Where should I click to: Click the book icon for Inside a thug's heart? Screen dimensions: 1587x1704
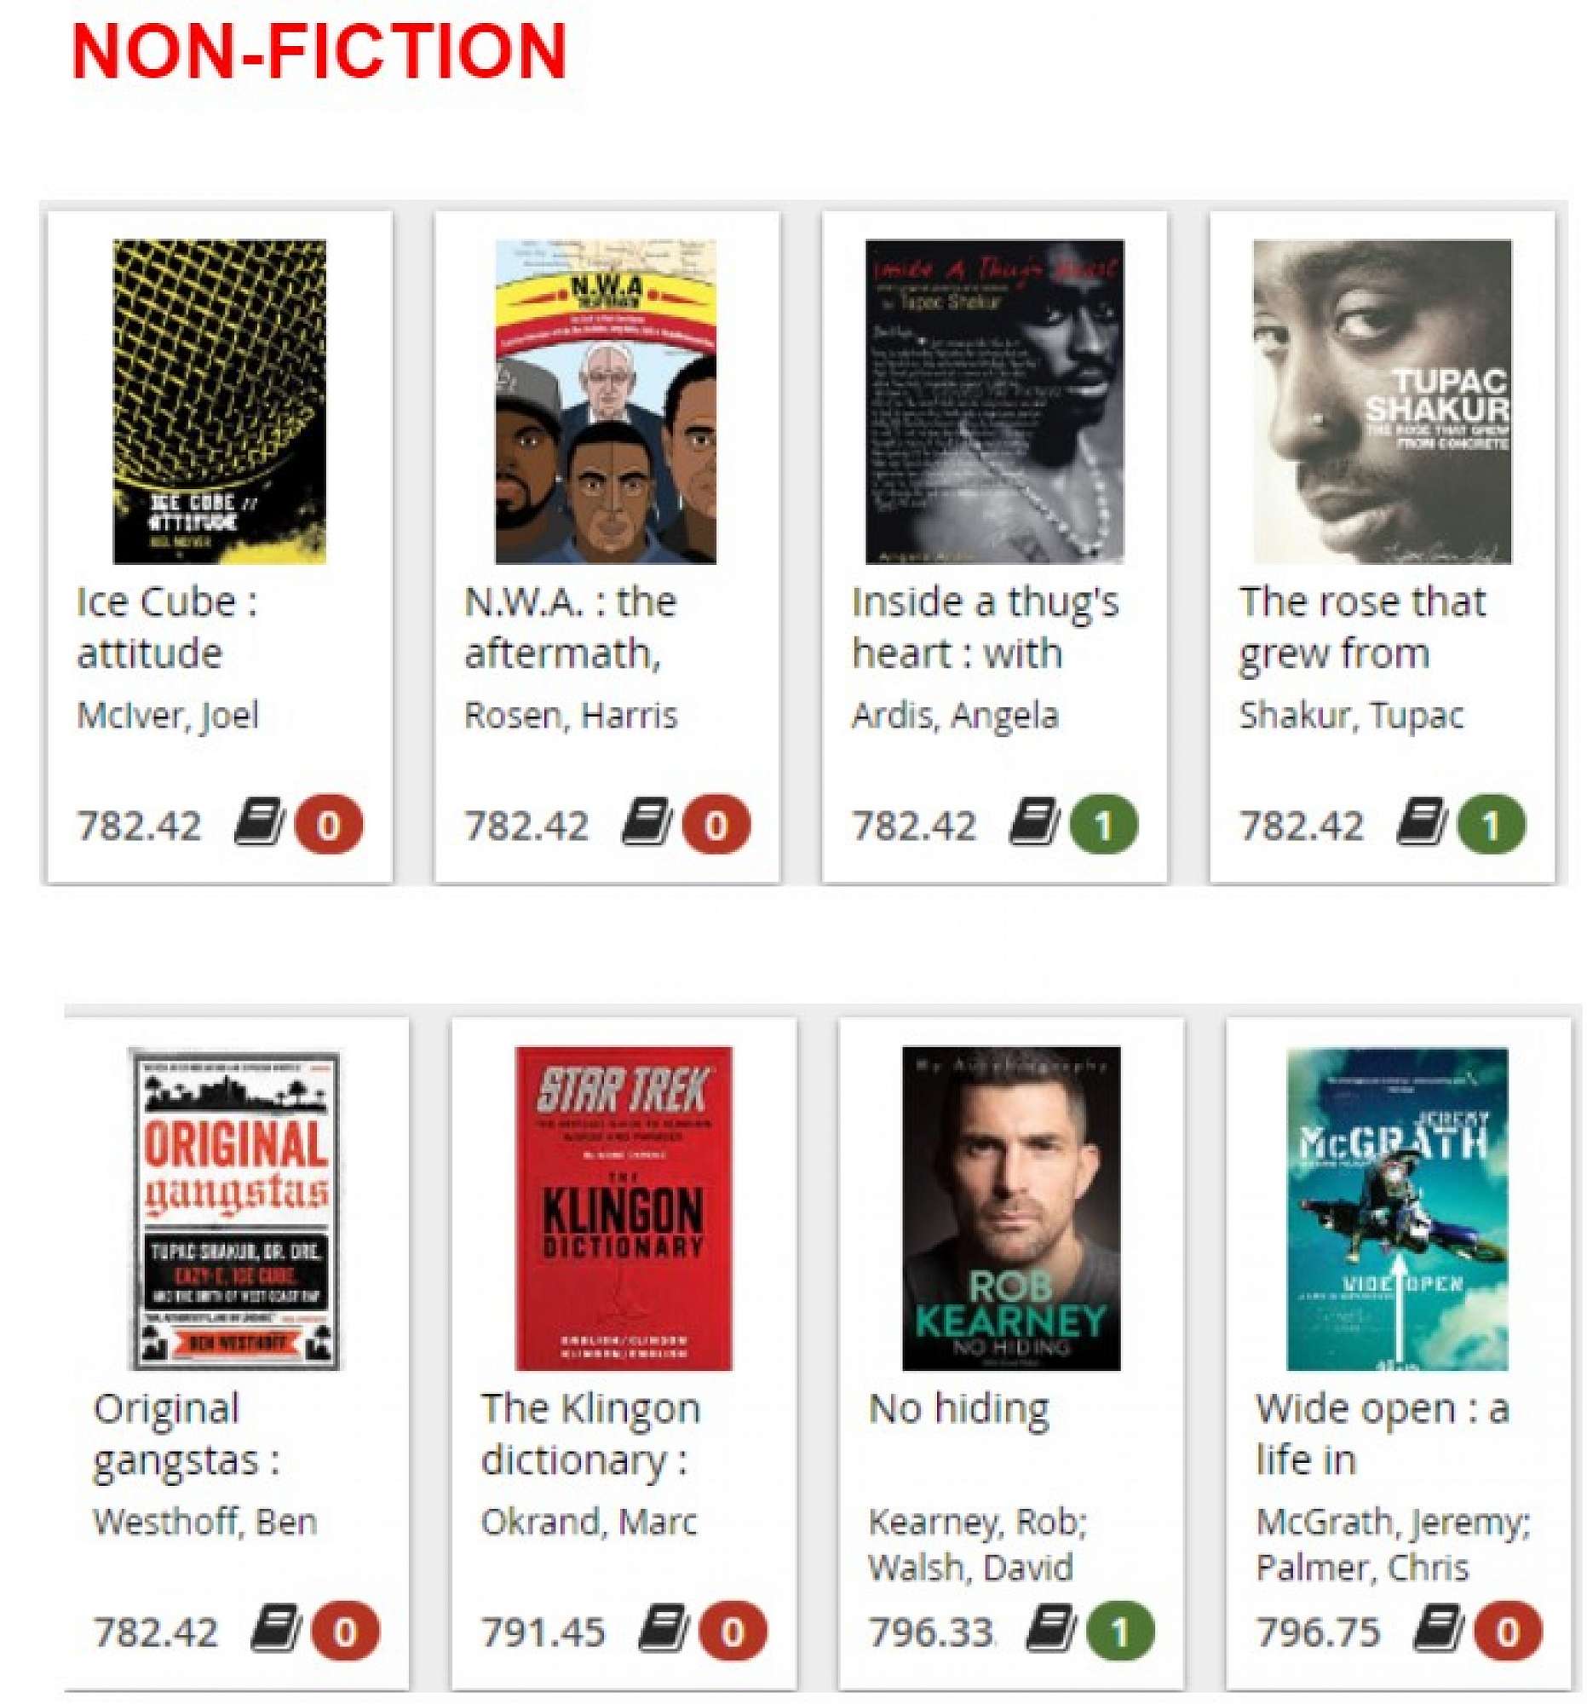click(x=1033, y=822)
